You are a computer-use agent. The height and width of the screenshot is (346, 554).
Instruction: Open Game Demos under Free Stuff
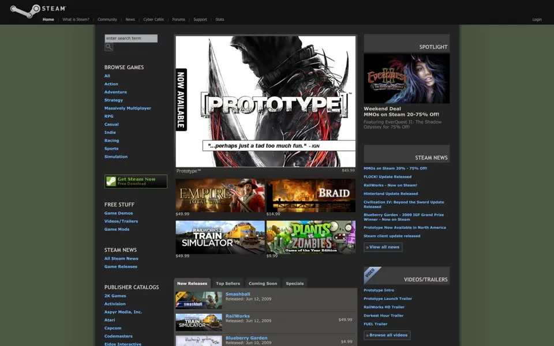point(118,213)
